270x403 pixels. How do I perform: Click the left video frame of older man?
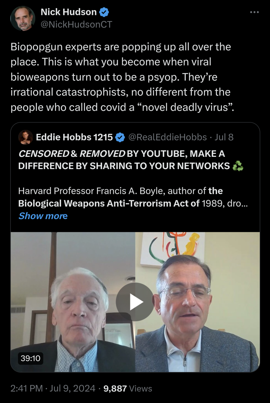73,302
